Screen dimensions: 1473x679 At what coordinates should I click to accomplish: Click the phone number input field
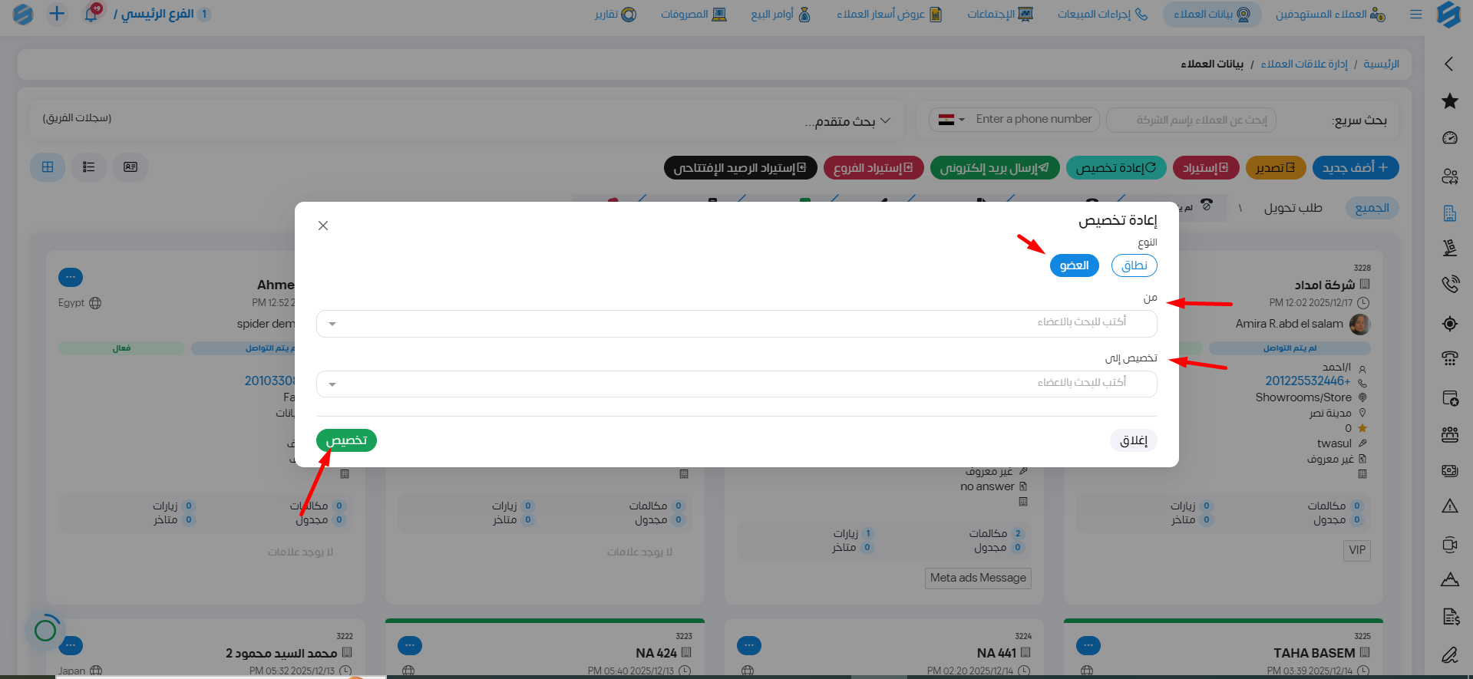click(x=1033, y=120)
